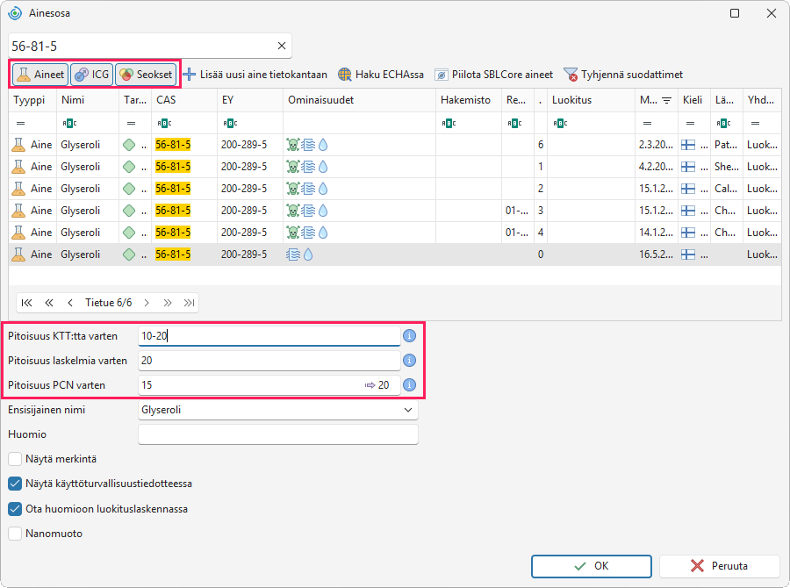This screenshot has width=790, height=588.
Task: Toggle the Aineet filter button
Action: [x=40, y=75]
